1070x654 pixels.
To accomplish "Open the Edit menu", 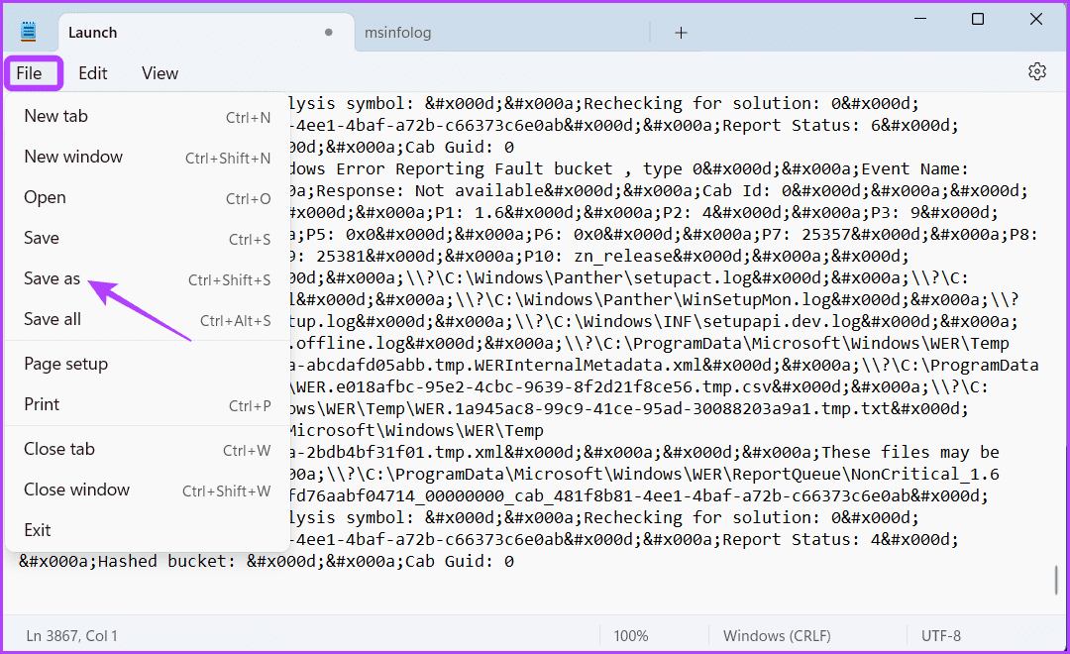I will [93, 73].
